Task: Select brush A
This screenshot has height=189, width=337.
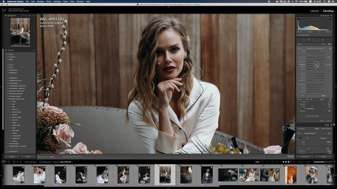Action: pos(306,99)
